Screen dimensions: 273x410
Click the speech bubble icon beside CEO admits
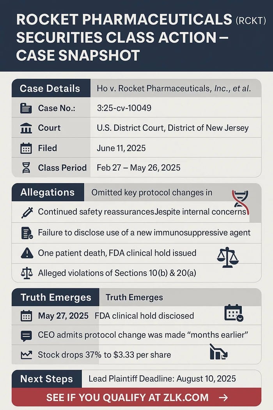click(x=26, y=335)
